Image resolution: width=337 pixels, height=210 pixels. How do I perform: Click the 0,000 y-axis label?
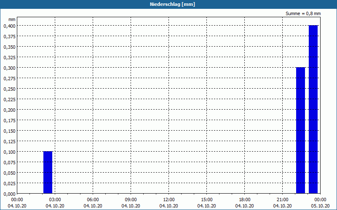(x=9, y=194)
